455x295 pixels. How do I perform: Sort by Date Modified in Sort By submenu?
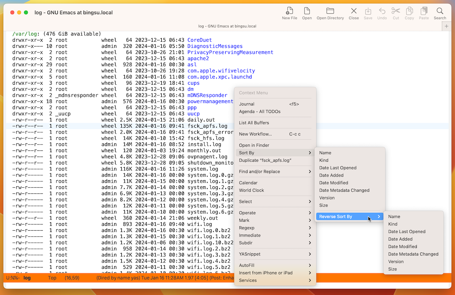click(350, 183)
